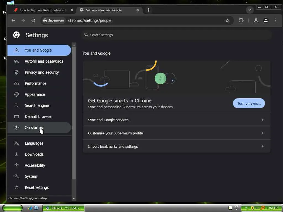Click the 1:51 PM taskbar clock
Screen dimensions: 283x212
[x=273, y=208]
